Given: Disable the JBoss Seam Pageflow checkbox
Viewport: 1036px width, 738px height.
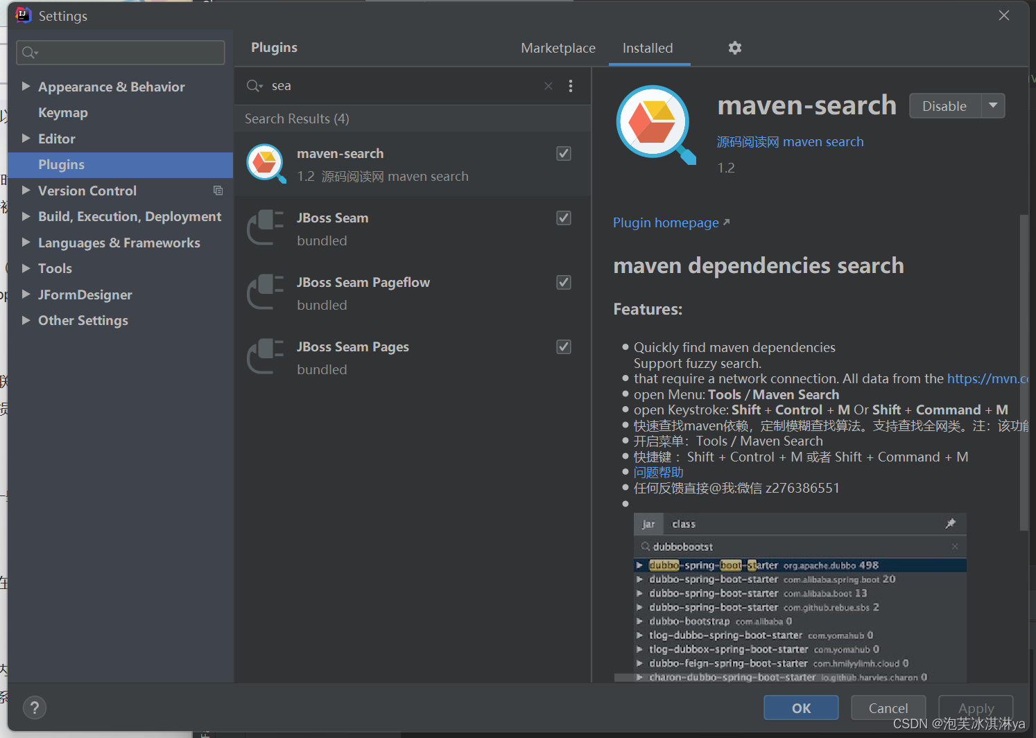Looking at the screenshot, I should click(x=564, y=282).
